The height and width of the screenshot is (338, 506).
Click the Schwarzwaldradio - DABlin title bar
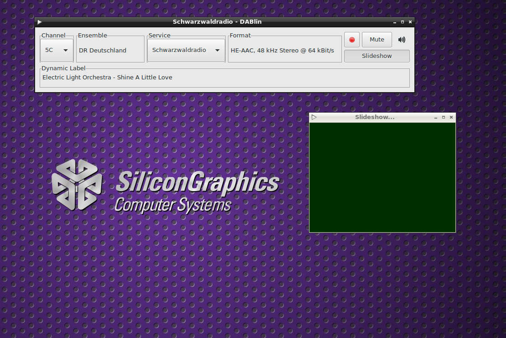pyautogui.click(x=217, y=22)
